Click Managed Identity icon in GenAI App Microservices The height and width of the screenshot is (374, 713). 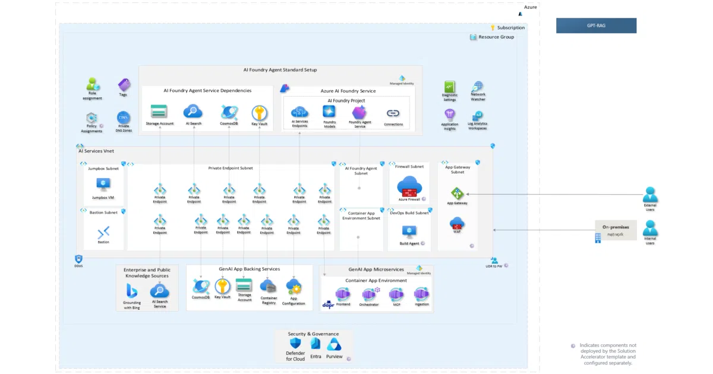pyautogui.click(x=419, y=268)
